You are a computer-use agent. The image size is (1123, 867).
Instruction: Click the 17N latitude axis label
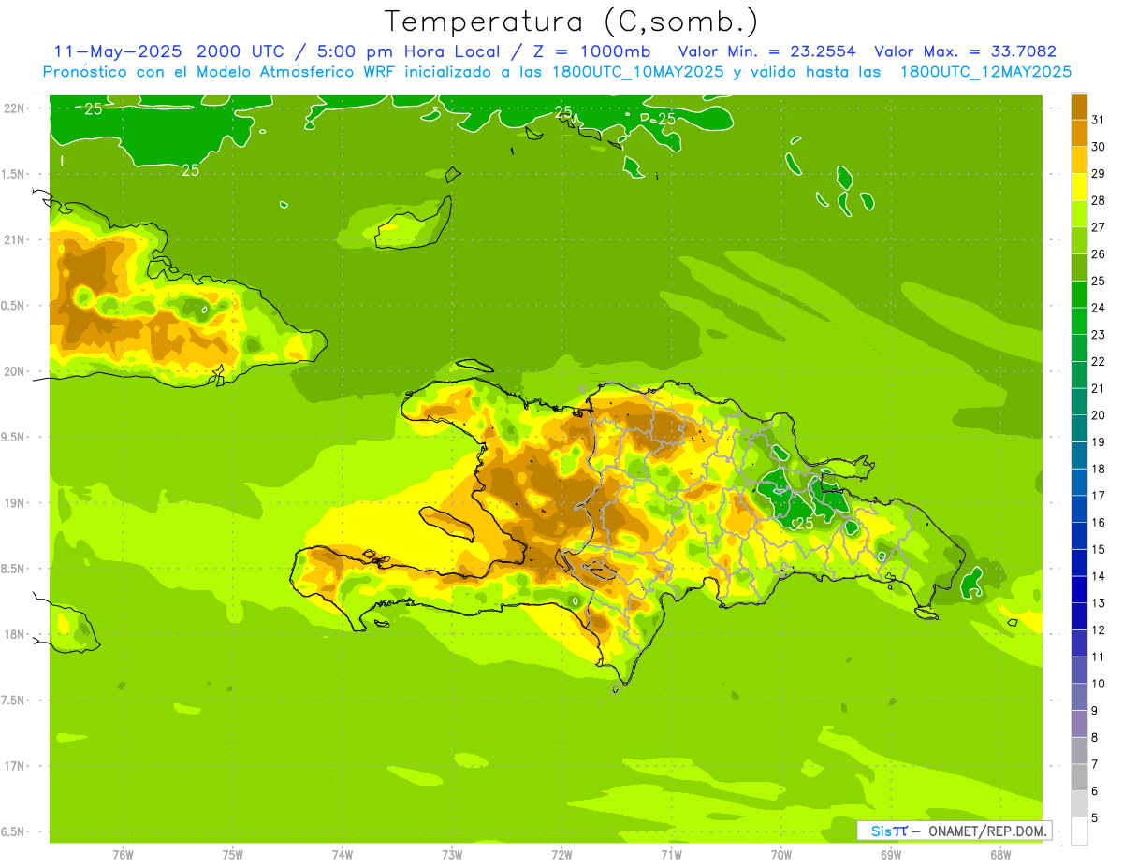coord(14,766)
